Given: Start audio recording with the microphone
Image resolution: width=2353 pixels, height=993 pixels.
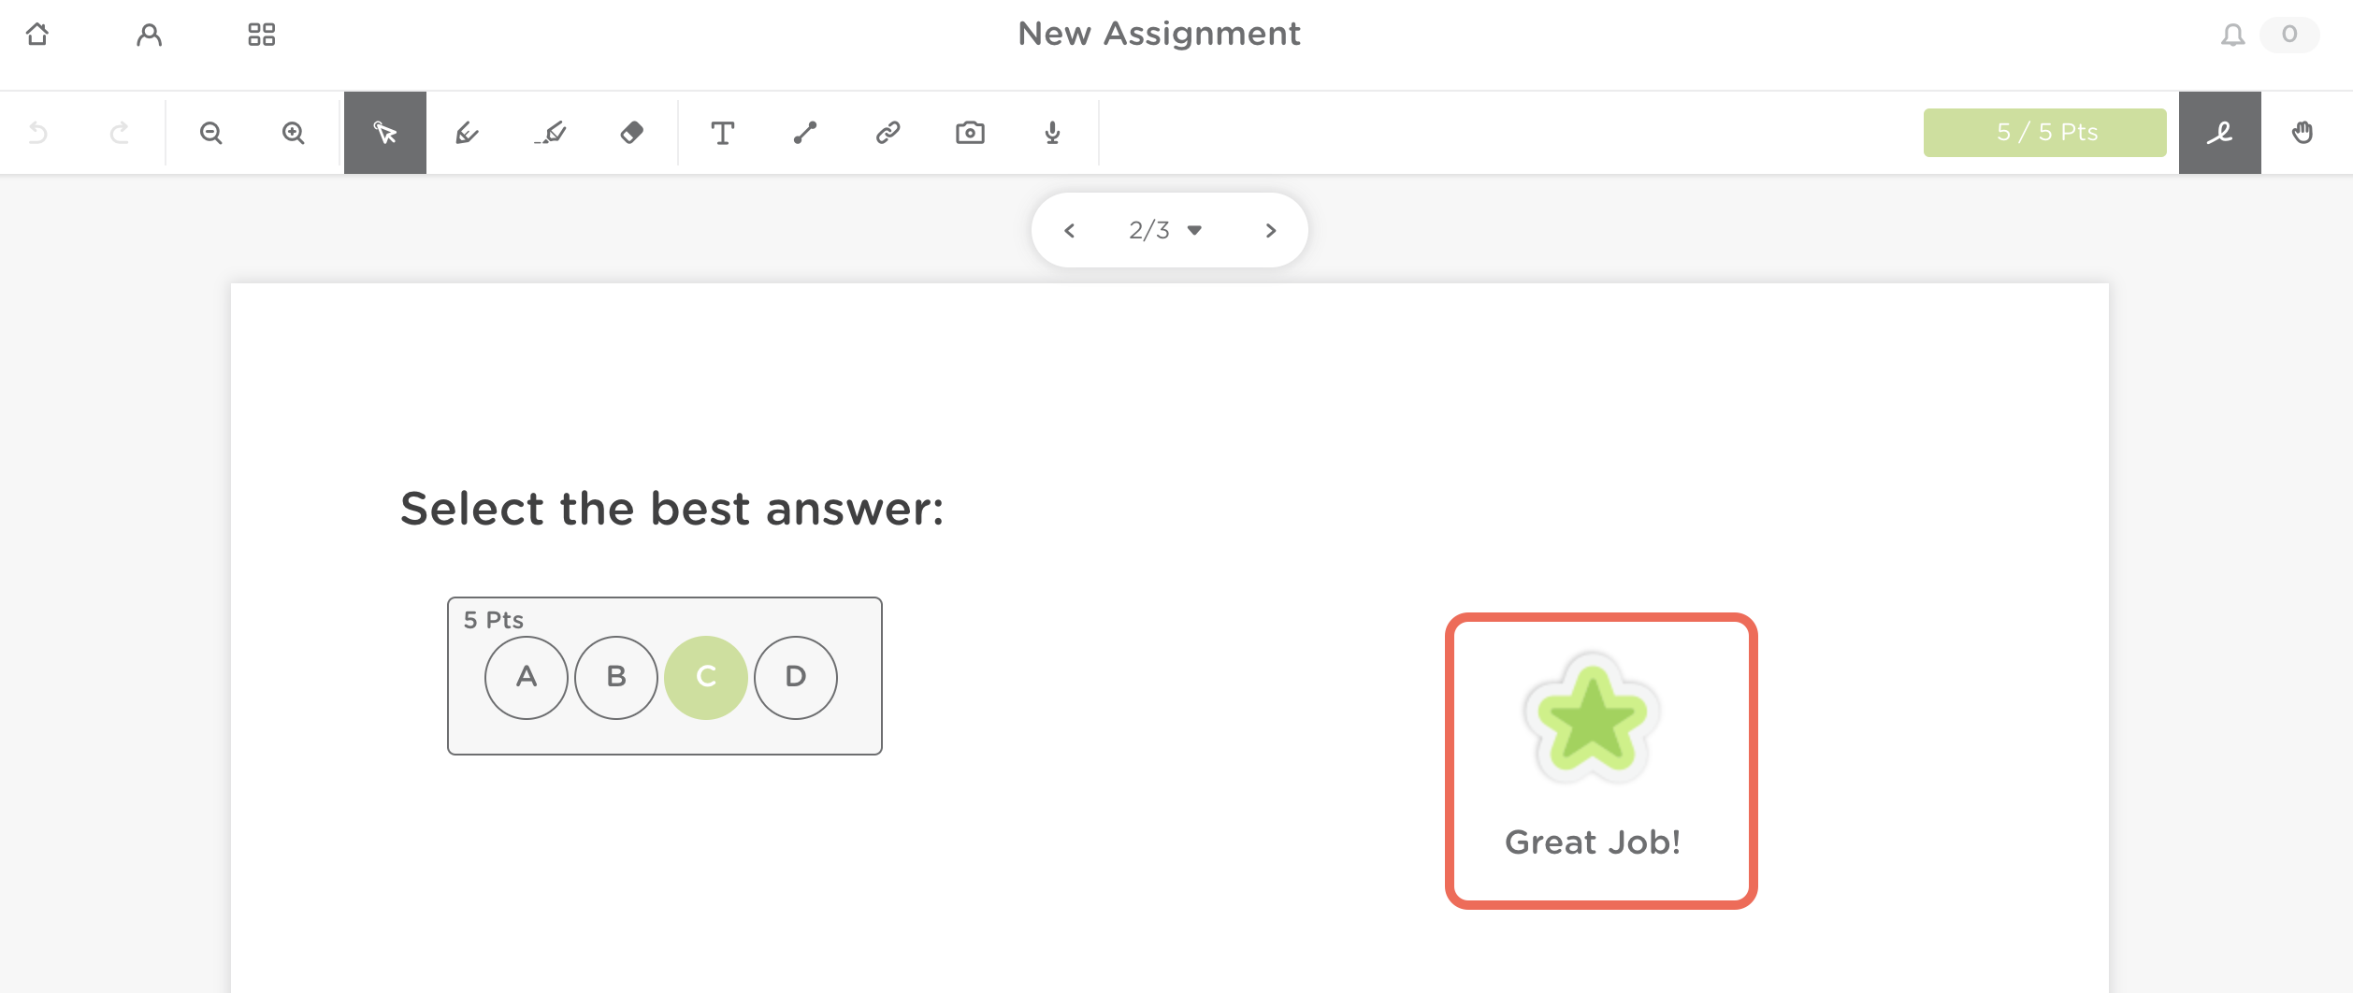Looking at the screenshot, I should pyautogui.click(x=1052, y=133).
